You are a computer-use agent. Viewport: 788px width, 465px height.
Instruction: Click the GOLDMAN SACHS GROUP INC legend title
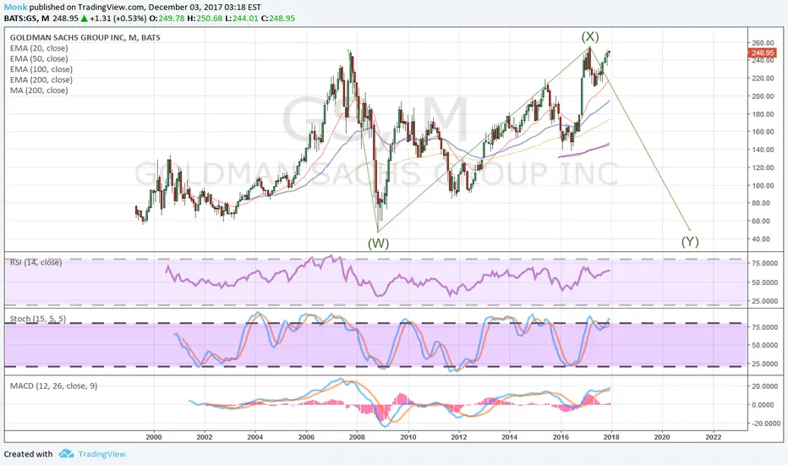click(85, 37)
